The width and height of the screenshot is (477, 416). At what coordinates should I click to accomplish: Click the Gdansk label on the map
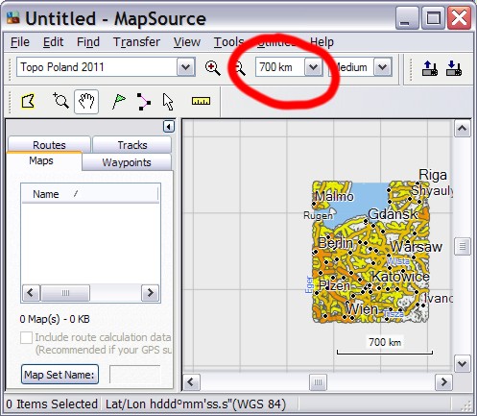click(x=393, y=214)
